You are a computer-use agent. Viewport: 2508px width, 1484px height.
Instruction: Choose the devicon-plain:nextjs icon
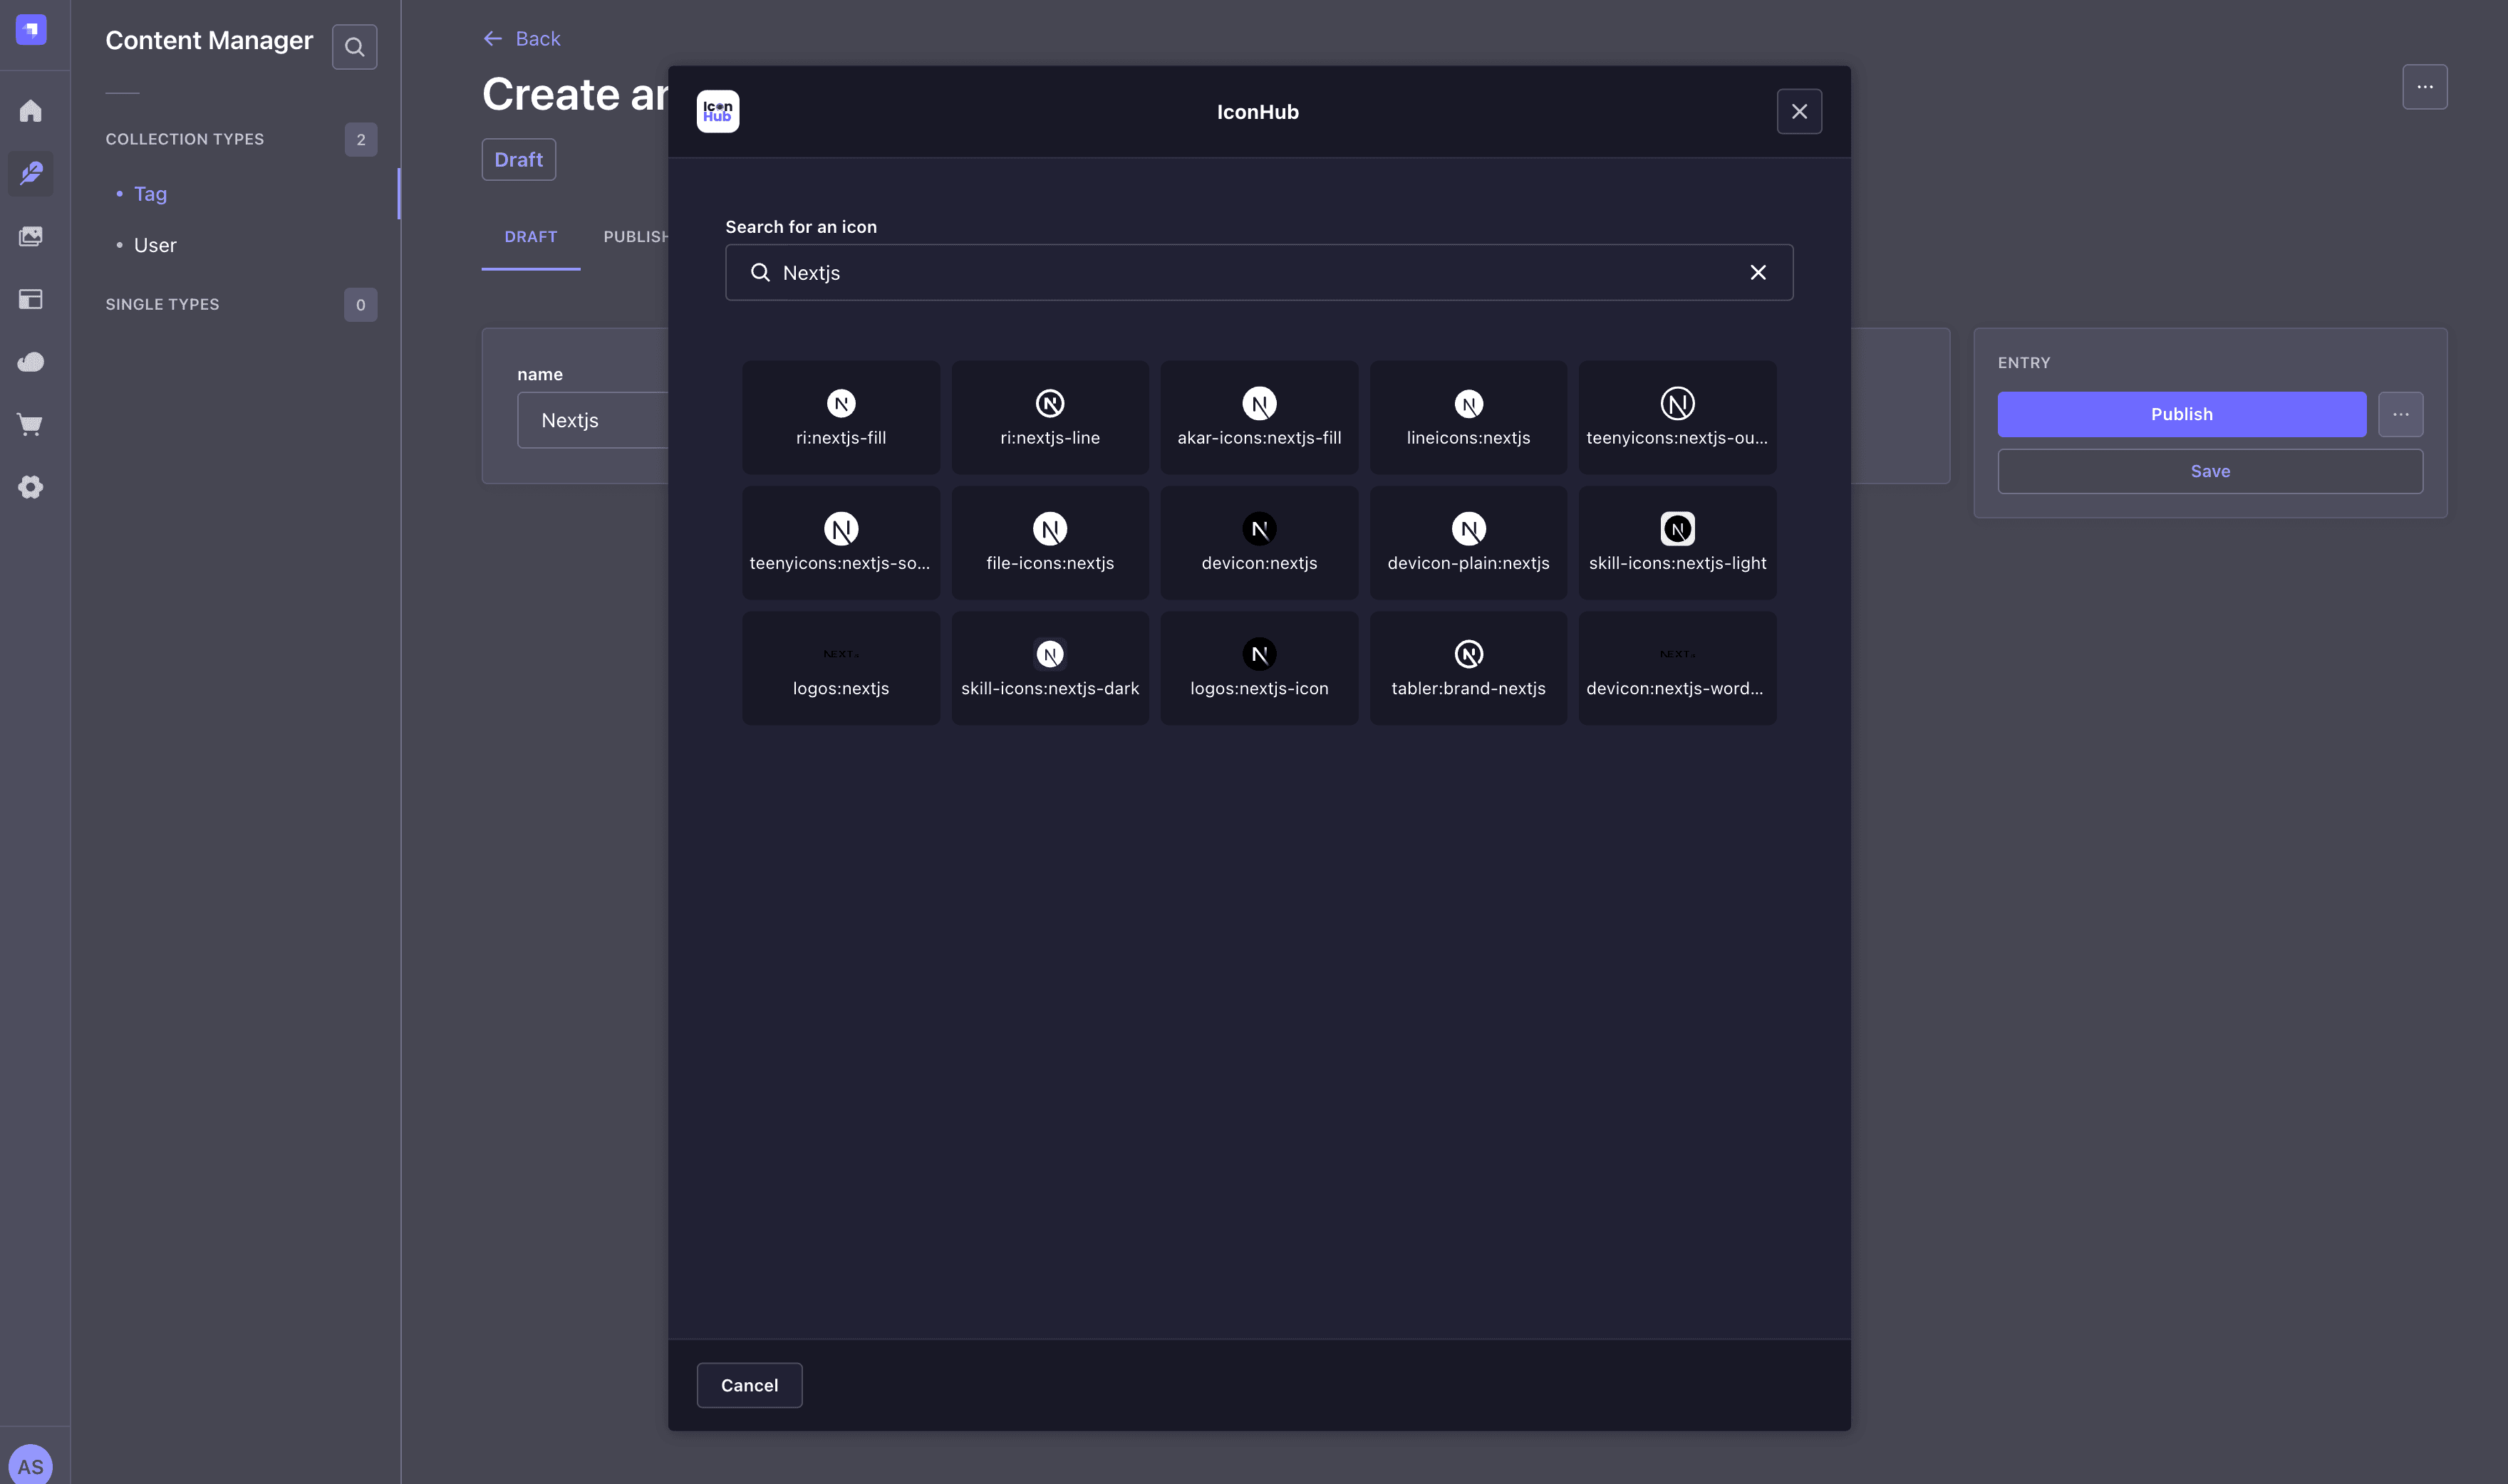tap(1468, 543)
